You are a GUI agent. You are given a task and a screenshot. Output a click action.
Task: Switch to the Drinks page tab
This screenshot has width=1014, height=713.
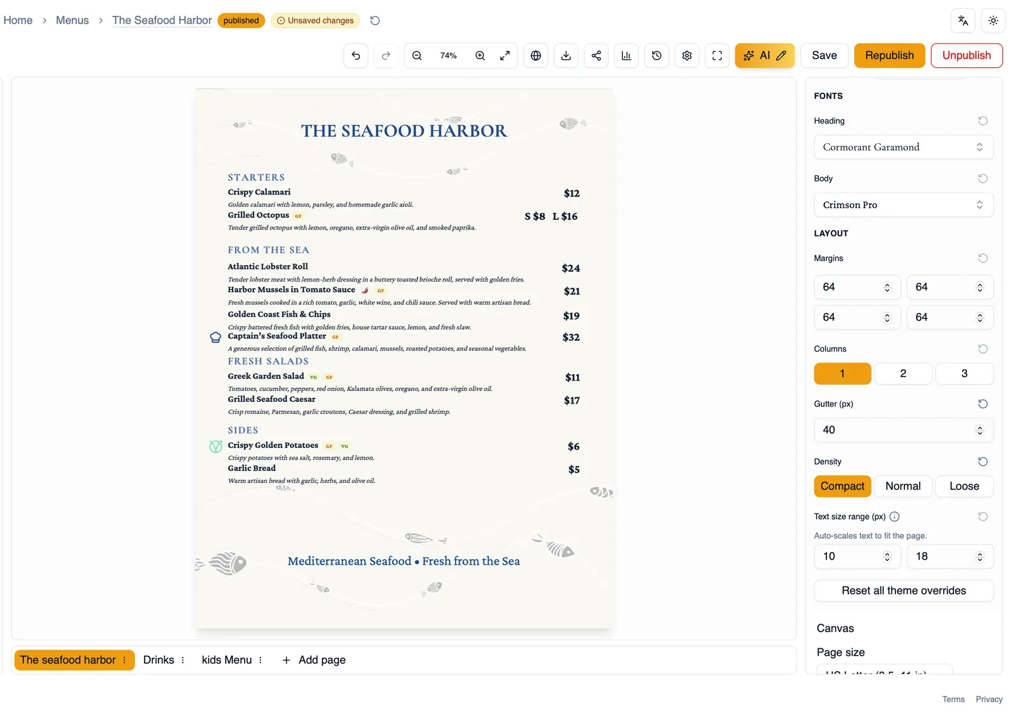(x=158, y=660)
